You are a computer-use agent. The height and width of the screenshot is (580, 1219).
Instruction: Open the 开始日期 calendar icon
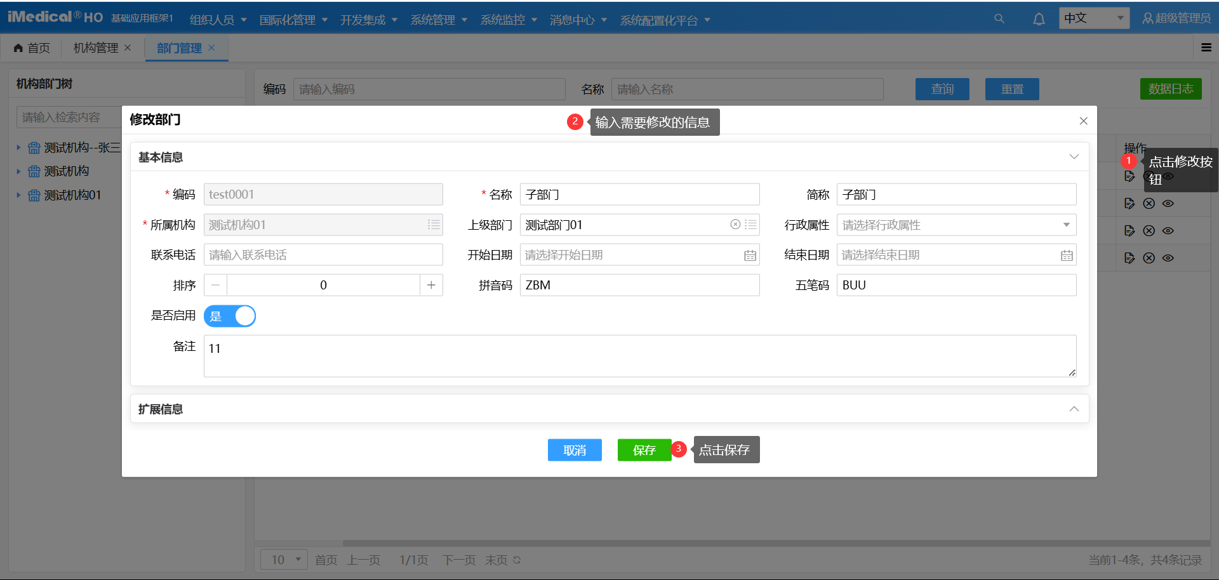tap(750, 255)
